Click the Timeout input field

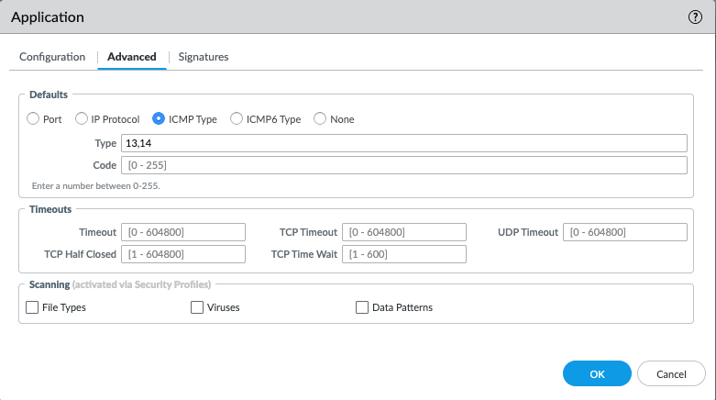pos(183,232)
